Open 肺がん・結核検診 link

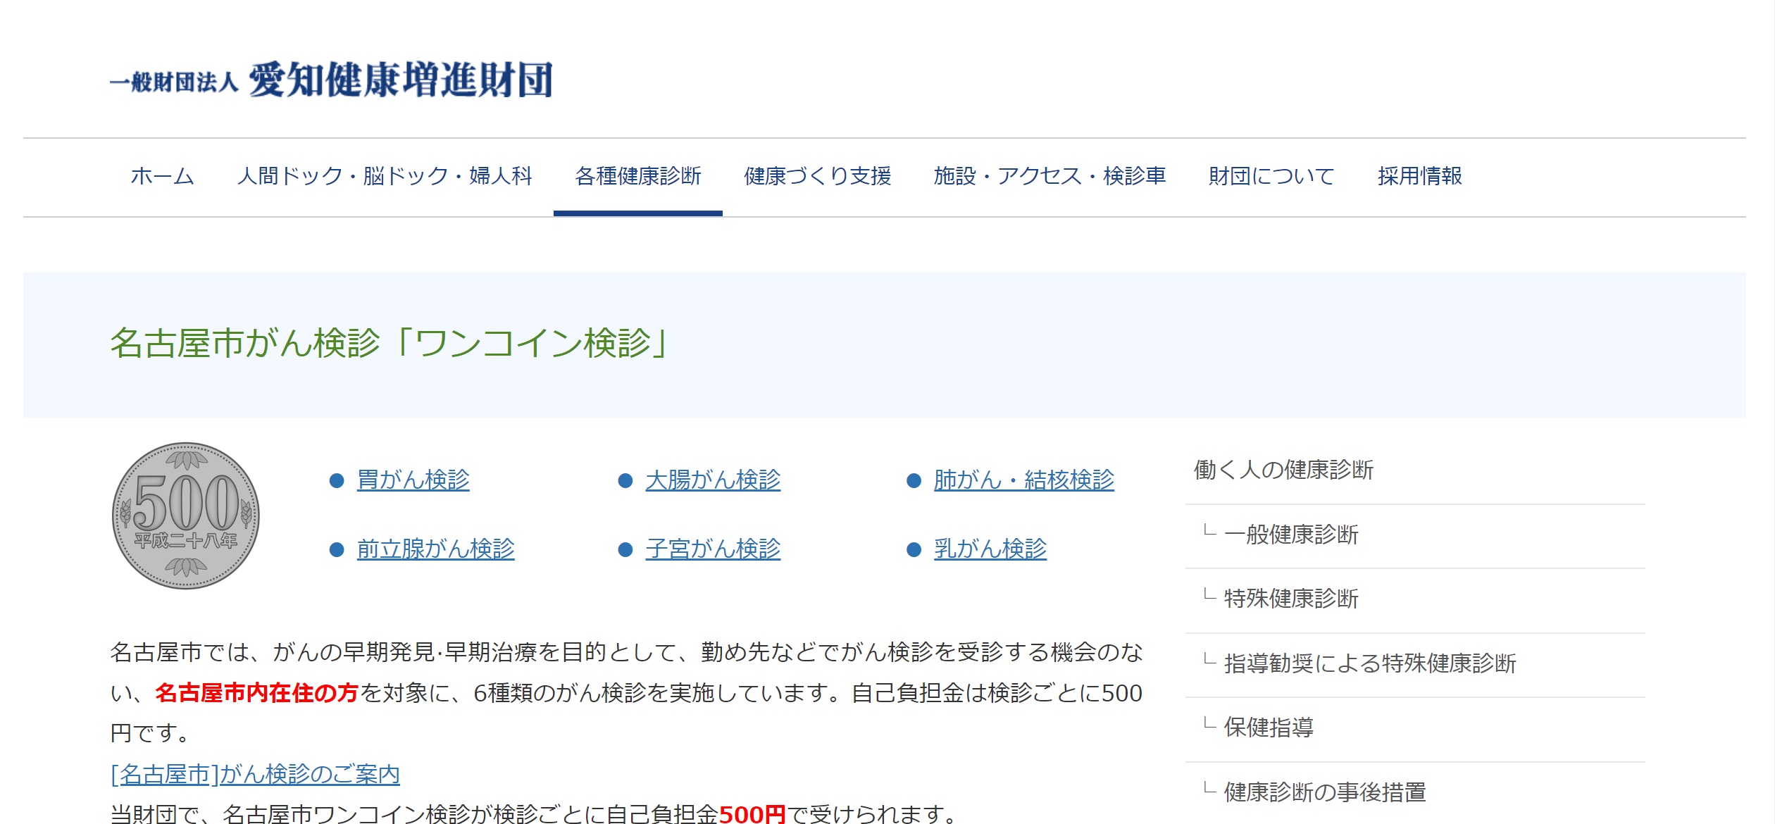[1023, 480]
